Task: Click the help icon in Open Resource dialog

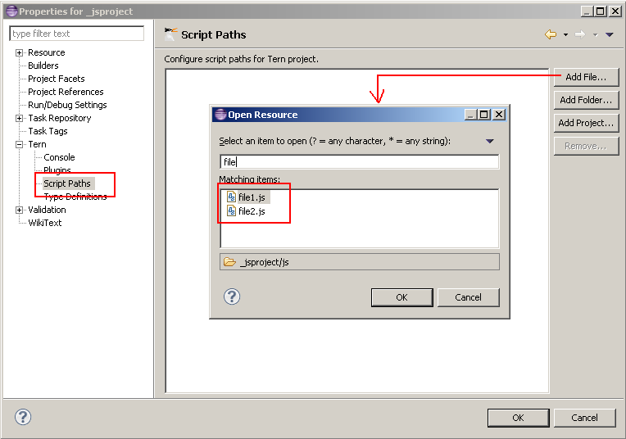Action: tap(232, 296)
